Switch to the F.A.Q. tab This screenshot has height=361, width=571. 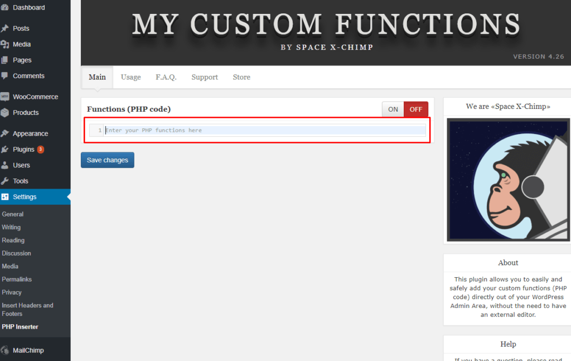166,77
